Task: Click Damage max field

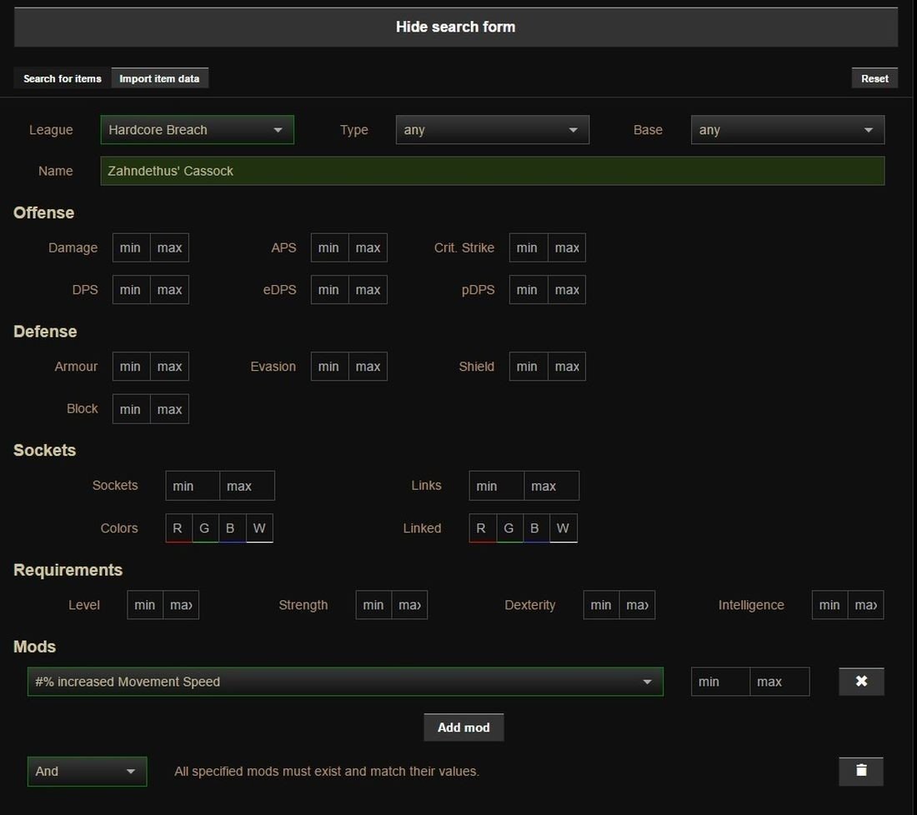Action: pos(169,247)
